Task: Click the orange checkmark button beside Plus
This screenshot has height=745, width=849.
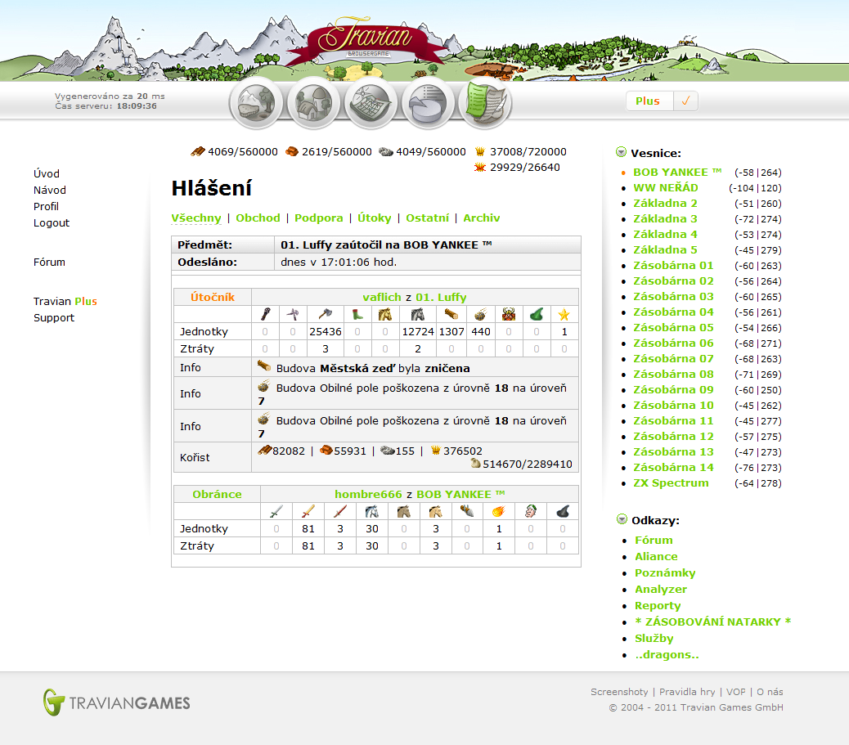Action: pyautogui.click(x=685, y=101)
